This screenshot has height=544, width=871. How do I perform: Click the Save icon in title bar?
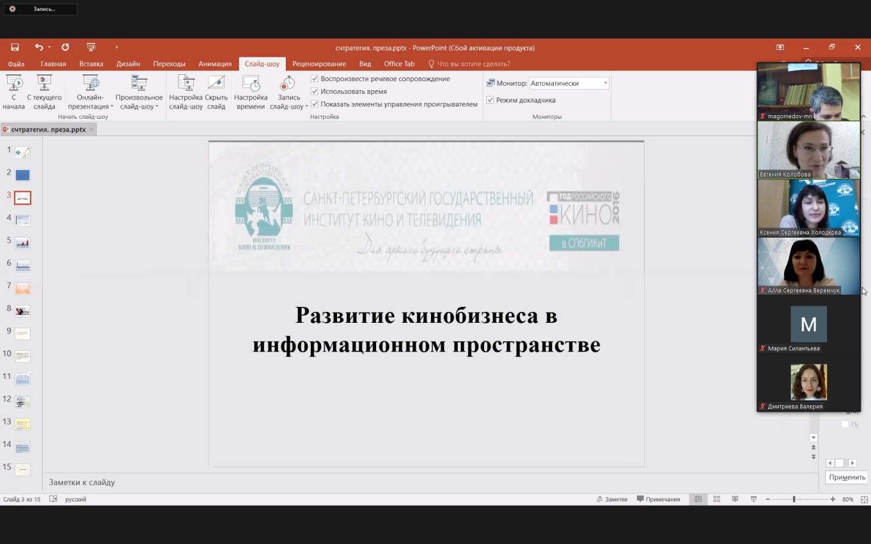15,47
